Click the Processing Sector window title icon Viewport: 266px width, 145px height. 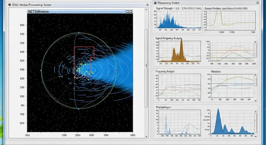(10, 5)
